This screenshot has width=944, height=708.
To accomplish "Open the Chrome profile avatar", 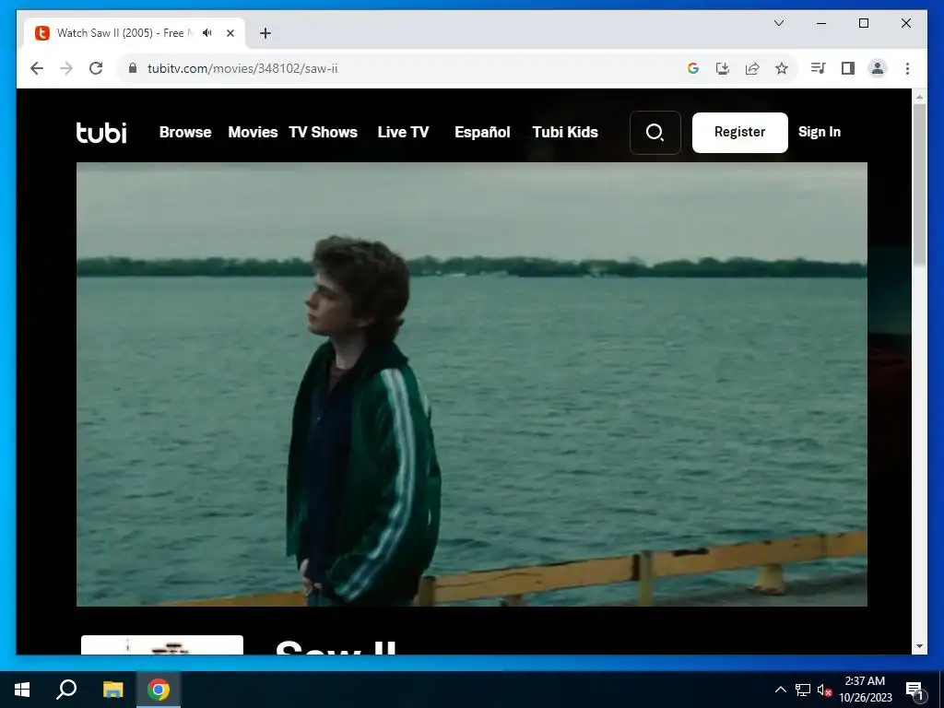I will [878, 68].
